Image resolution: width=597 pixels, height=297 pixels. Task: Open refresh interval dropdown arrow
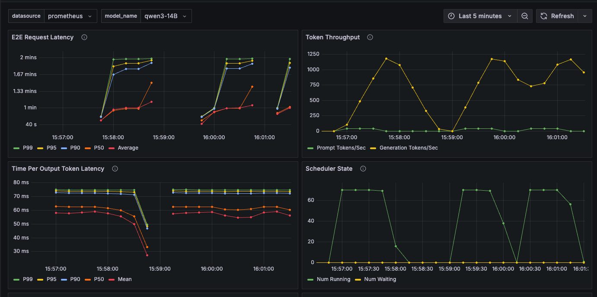tap(585, 16)
